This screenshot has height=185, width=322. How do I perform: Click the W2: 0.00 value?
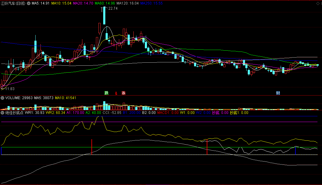point(203,113)
